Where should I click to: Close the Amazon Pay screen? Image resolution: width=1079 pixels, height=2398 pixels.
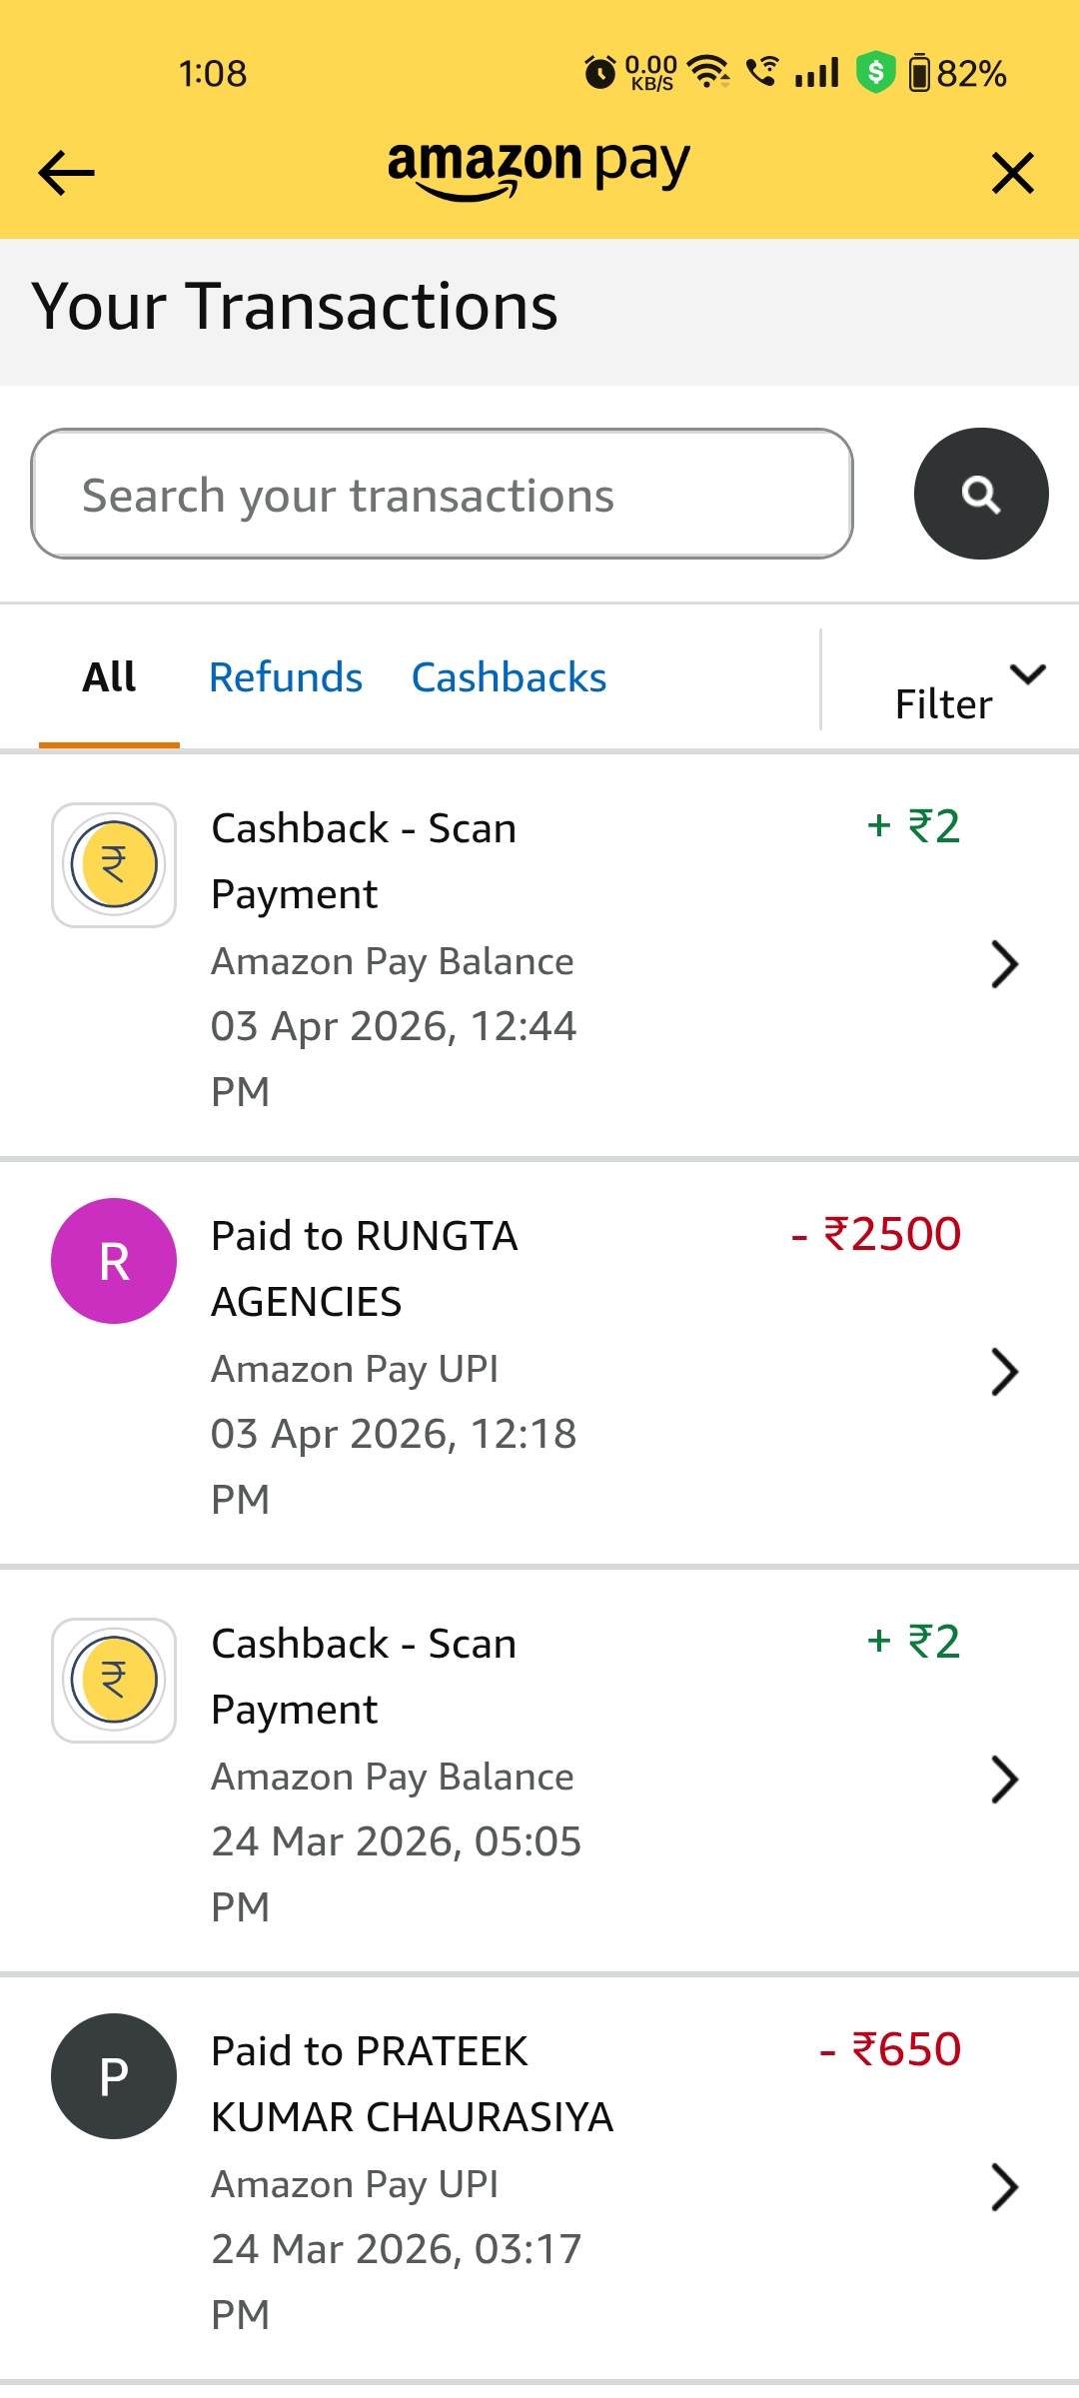(x=1012, y=173)
